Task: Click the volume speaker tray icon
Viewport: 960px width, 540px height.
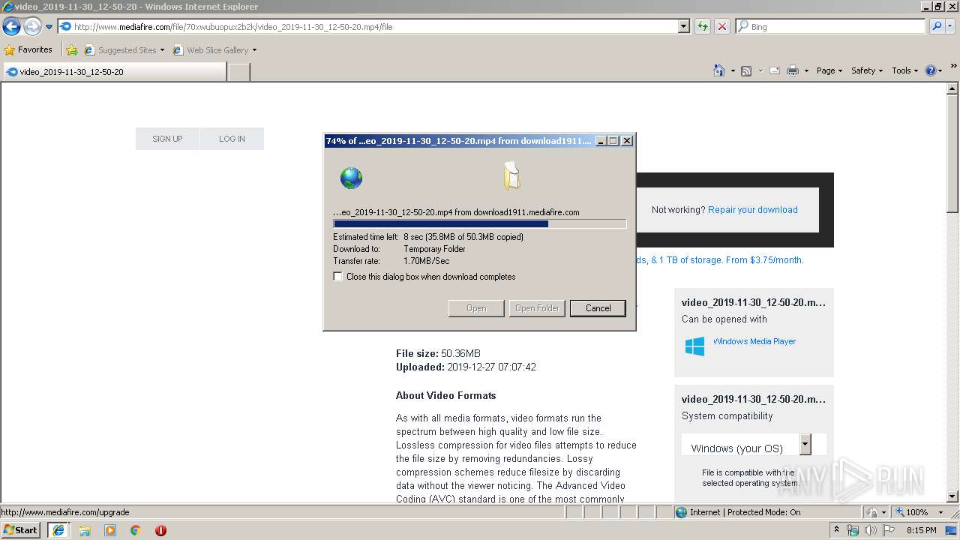Action: (x=870, y=531)
